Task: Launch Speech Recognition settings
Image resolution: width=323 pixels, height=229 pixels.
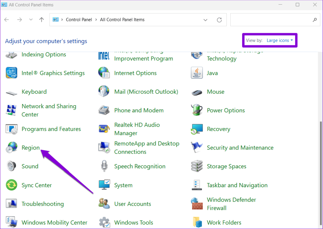Action: coord(139,166)
